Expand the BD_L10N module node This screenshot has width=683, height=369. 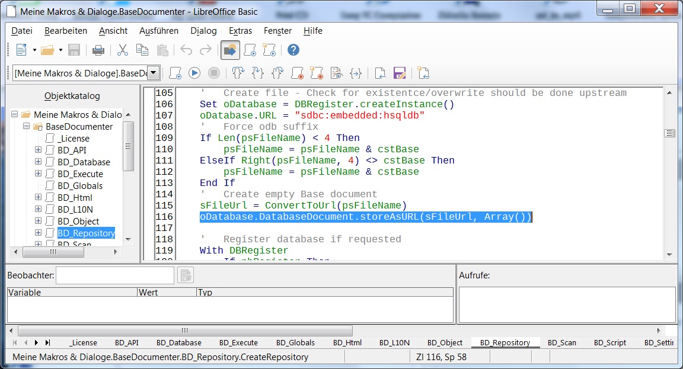39,209
